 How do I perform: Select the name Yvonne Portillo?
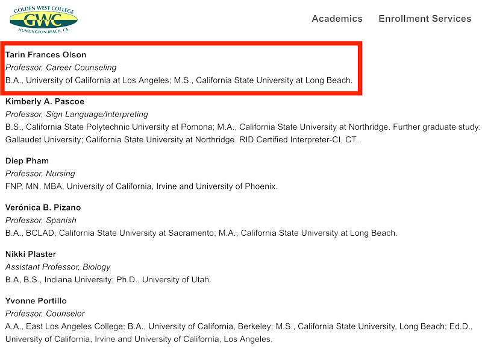click(36, 301)
